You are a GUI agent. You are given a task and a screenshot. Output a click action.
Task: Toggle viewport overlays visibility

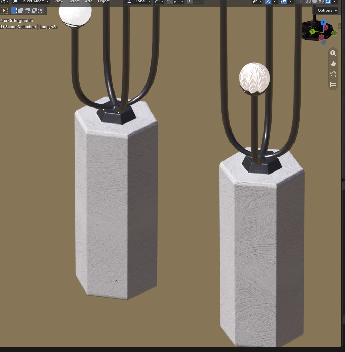point(284,2)
